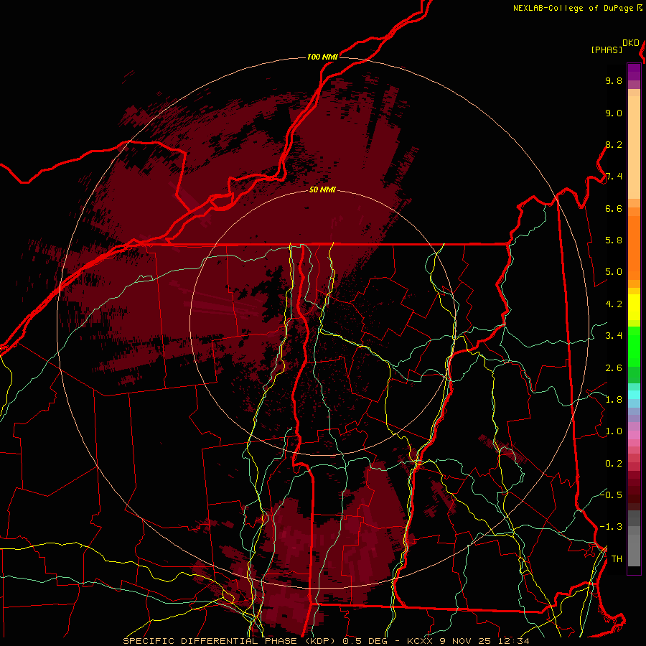Click the 1.0 legend value
Screen dimensions: 646x646
click(x=614, y=431)
